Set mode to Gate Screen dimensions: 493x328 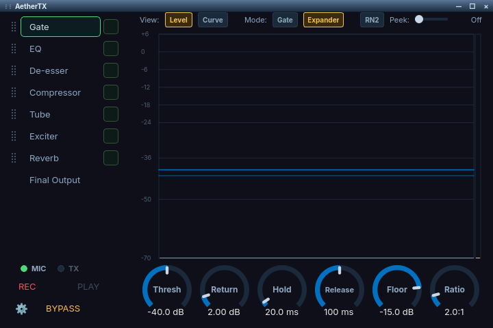(x=285, y=20)
